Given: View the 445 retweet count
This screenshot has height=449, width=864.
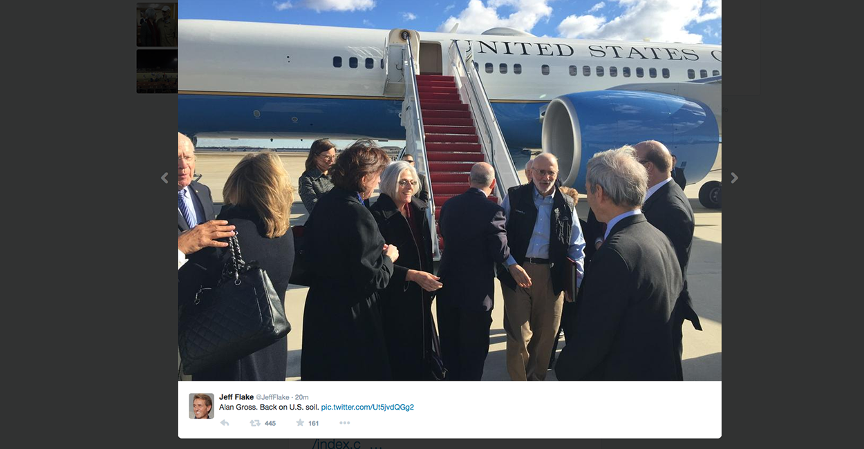Looking at the screenshot, I should point(270,423).
